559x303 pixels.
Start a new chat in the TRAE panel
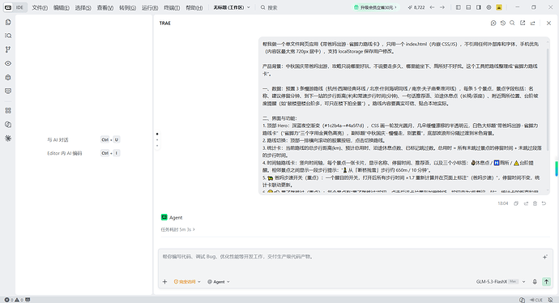click(493, 23)
